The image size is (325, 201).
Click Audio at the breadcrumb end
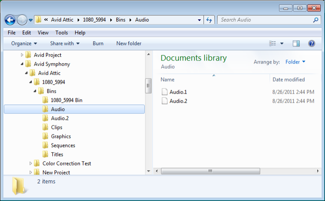pyautogui.click(x=142, y=20)
